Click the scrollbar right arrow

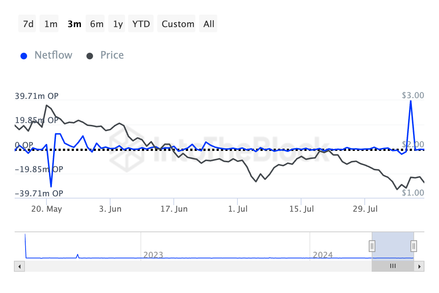coord(419,266)
